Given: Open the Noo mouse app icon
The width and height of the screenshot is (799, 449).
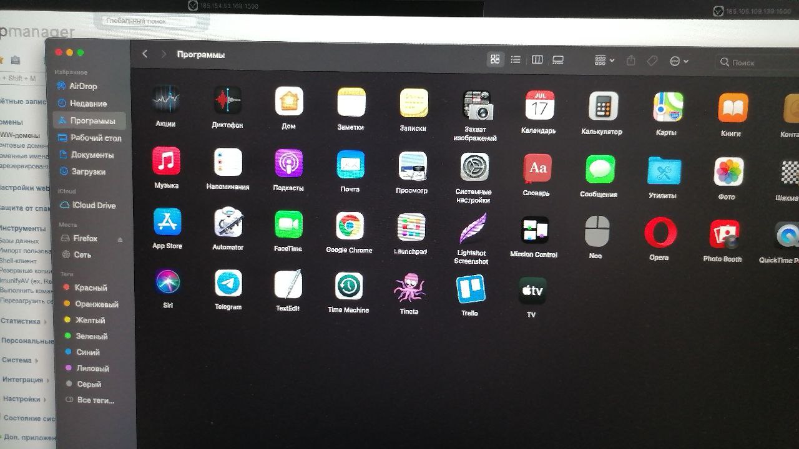Looking at the screenshot, I should [597, 231].
